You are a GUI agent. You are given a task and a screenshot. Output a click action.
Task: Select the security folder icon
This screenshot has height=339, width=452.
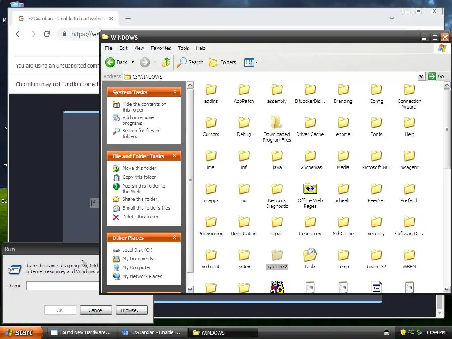coord(376,222)
